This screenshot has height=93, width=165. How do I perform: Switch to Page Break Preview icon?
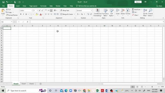click(142, 87)
